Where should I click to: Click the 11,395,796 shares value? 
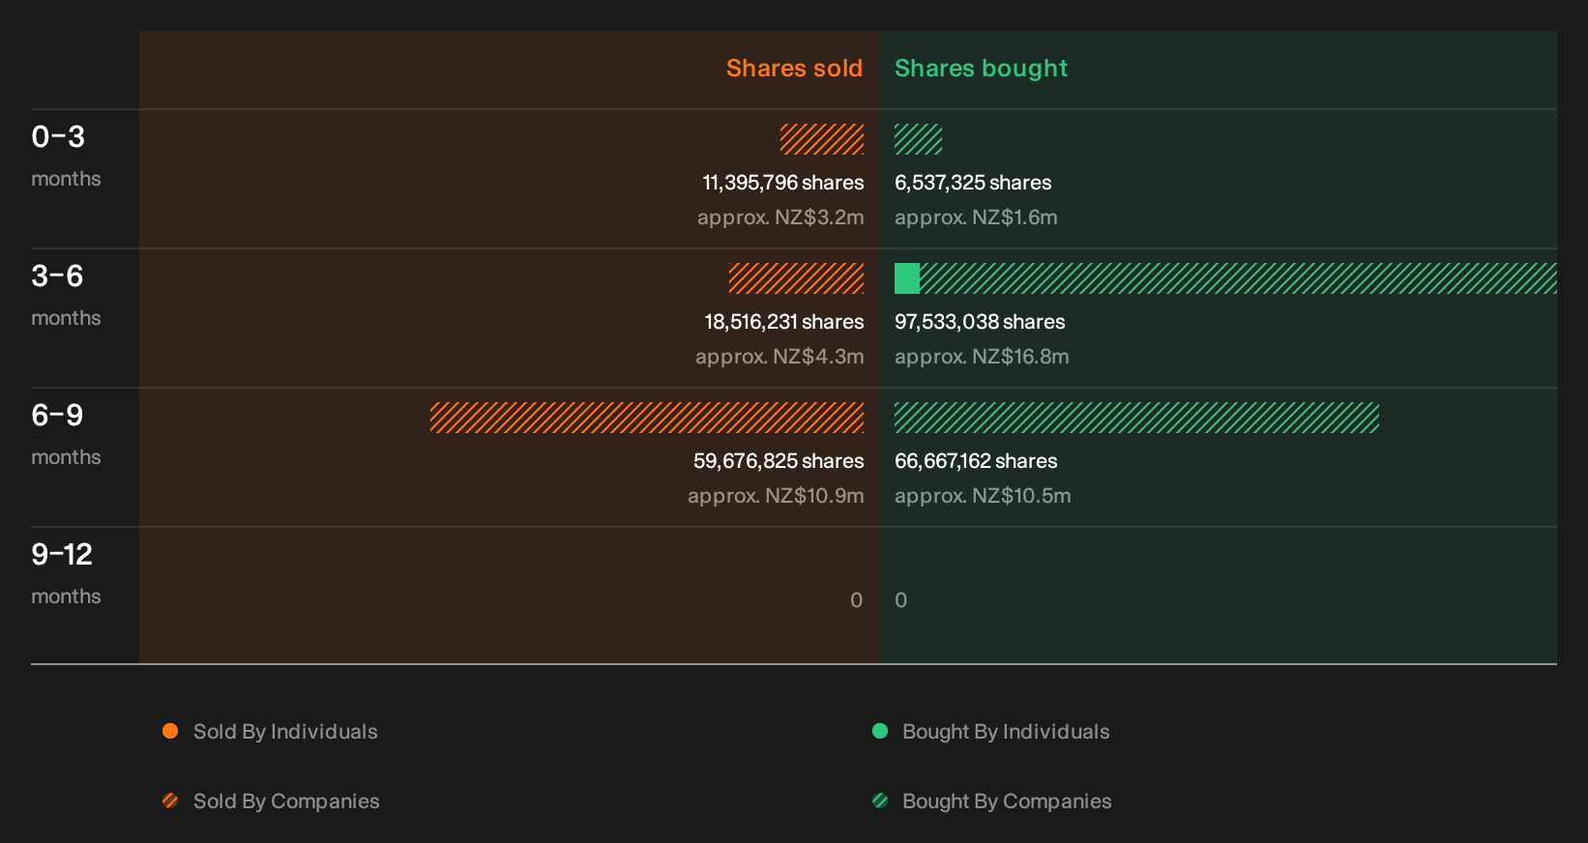coord(783,183)
